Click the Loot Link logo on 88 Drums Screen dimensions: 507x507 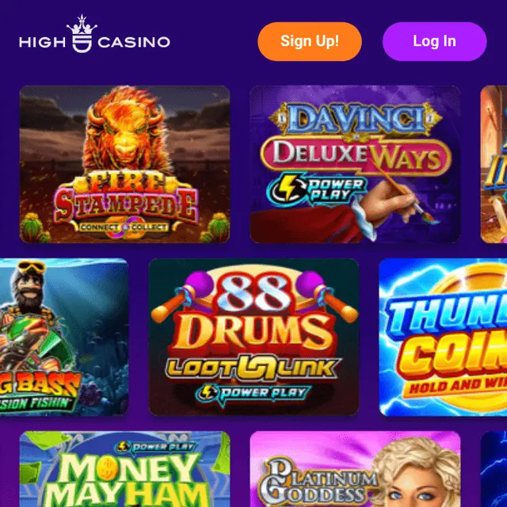click(253, 368)
